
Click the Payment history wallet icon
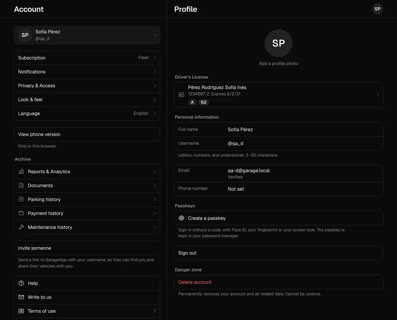point(21,213)
